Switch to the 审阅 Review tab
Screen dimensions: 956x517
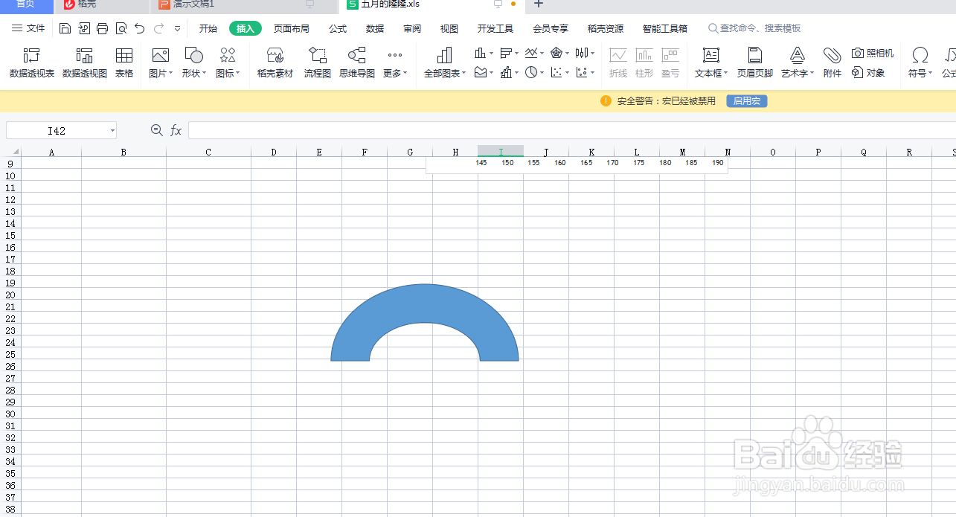point(412,28)
